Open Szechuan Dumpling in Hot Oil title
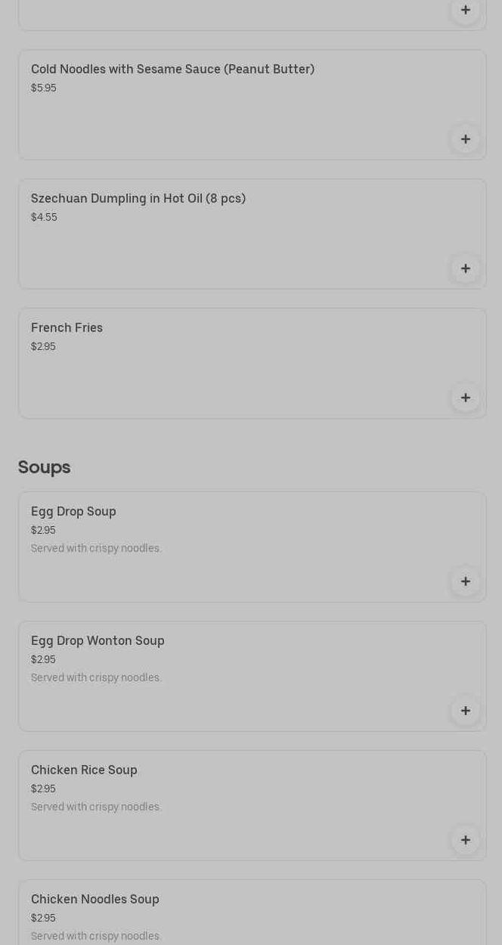The image size is (502, 945). [138, 199]
